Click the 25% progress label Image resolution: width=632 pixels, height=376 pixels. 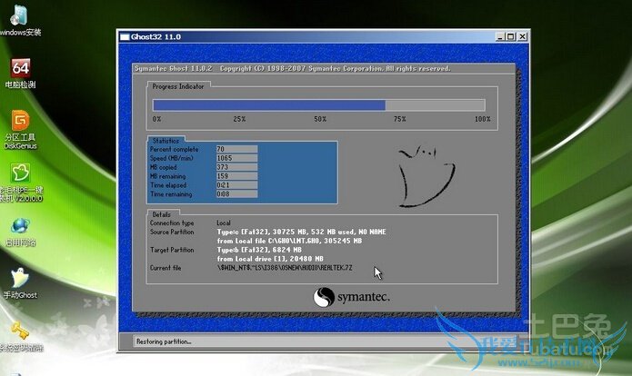click(239, 119)
